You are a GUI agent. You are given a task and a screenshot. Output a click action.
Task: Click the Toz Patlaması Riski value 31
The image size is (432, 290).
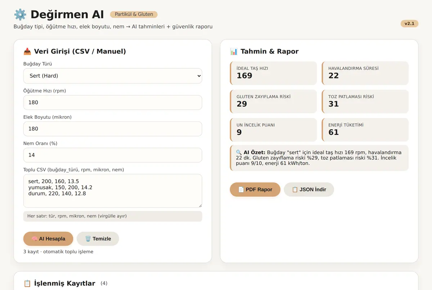click(x=334, y=104)
